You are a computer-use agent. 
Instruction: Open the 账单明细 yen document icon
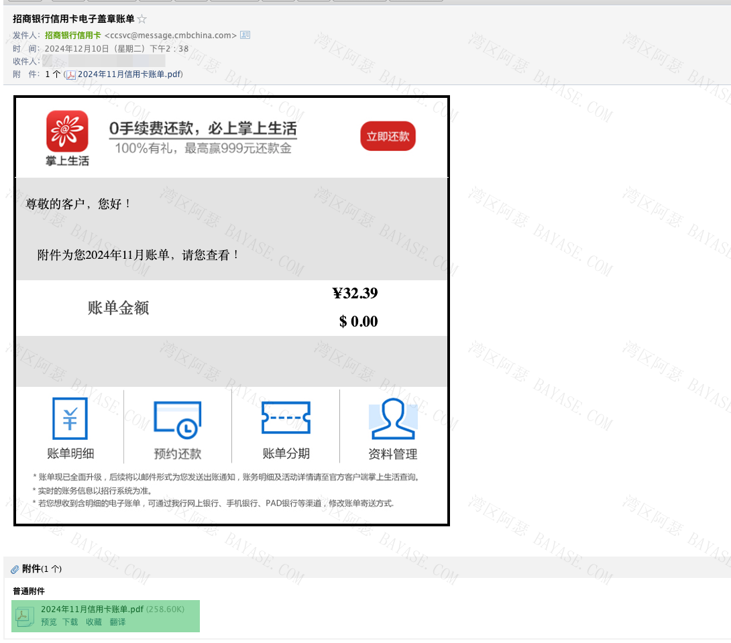click(x=70, y=418)
